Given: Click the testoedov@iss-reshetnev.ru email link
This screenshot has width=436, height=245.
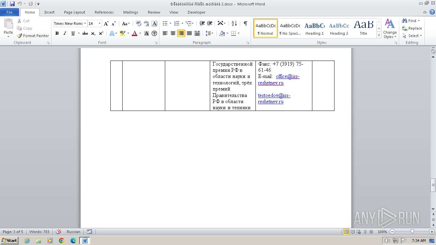Looking at the screenshot, I should pos(274,98).
